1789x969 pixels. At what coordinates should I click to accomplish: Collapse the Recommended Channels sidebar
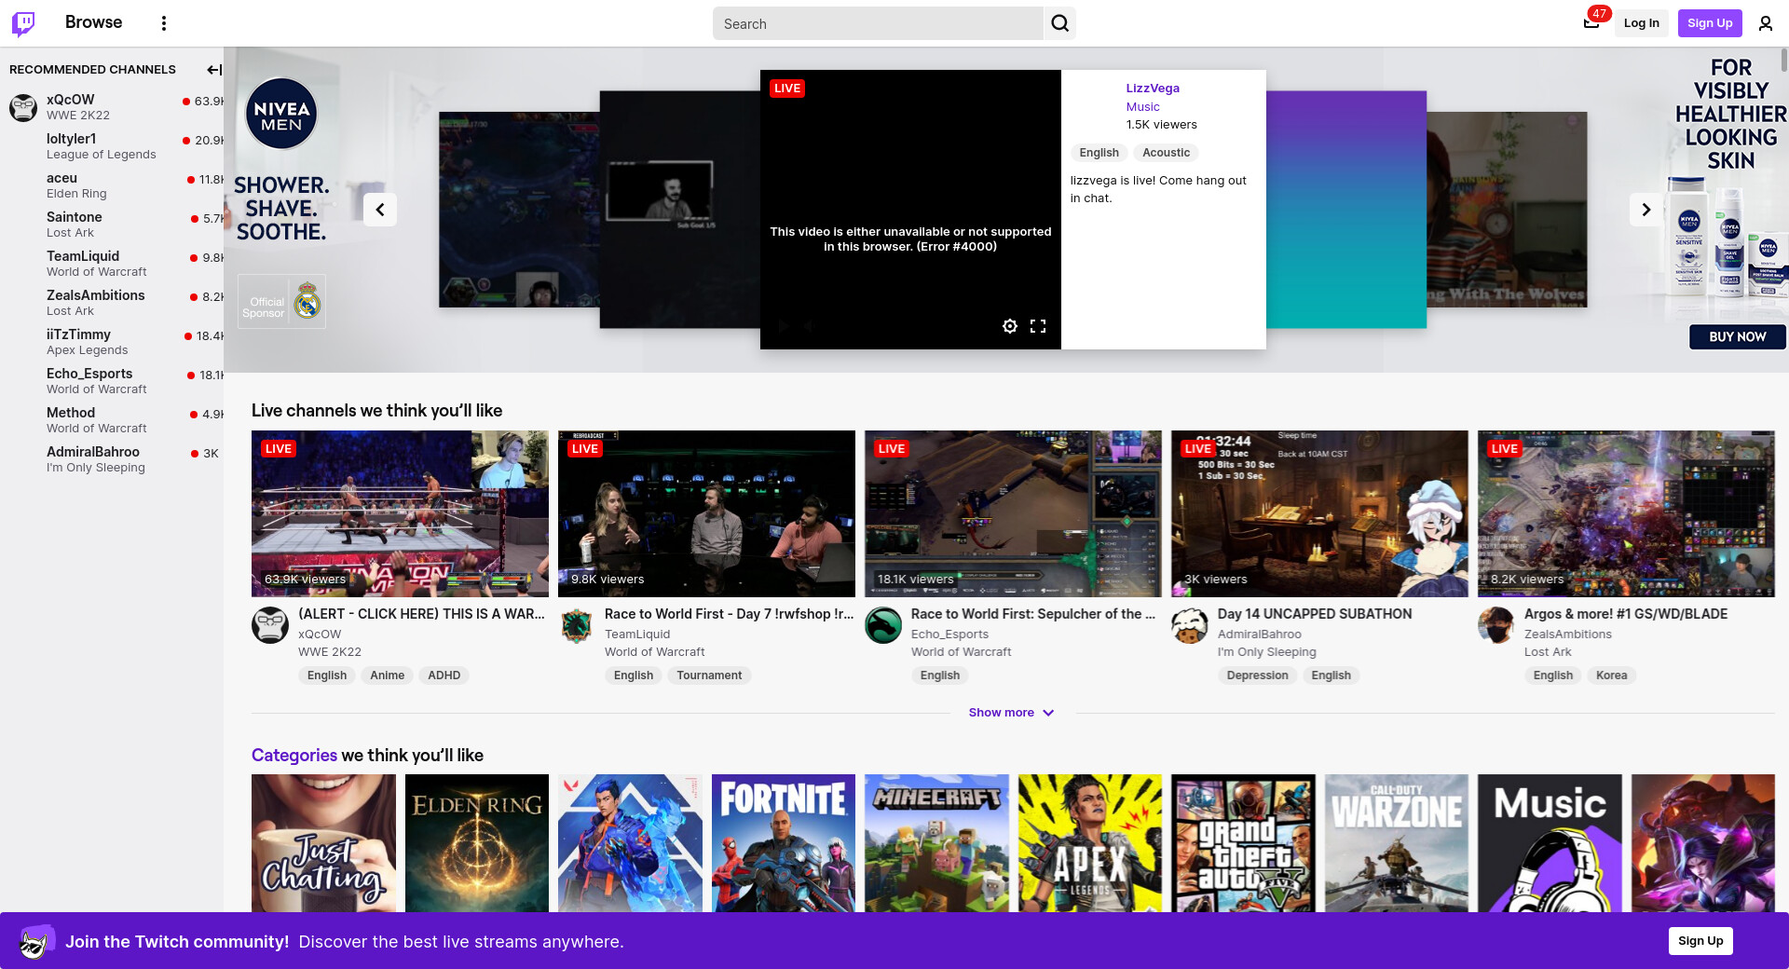pos(213,70)
